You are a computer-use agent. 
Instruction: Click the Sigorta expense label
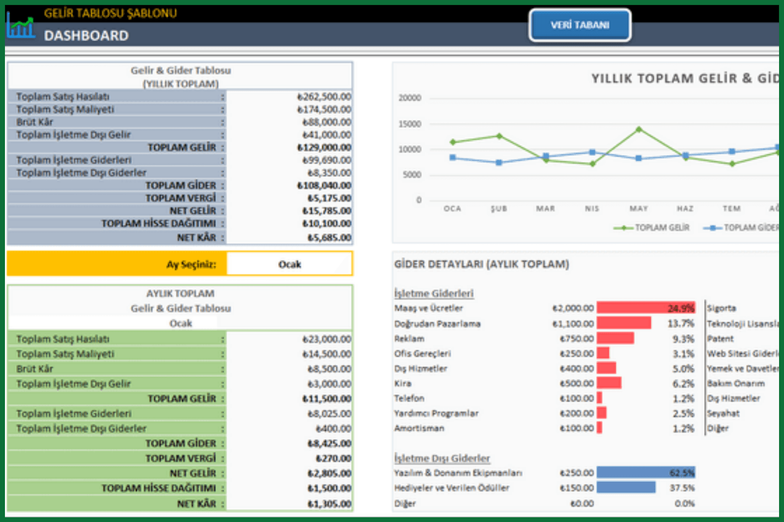tap(721, 308)
